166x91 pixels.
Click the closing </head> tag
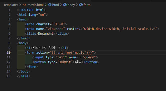pos(24,38)
